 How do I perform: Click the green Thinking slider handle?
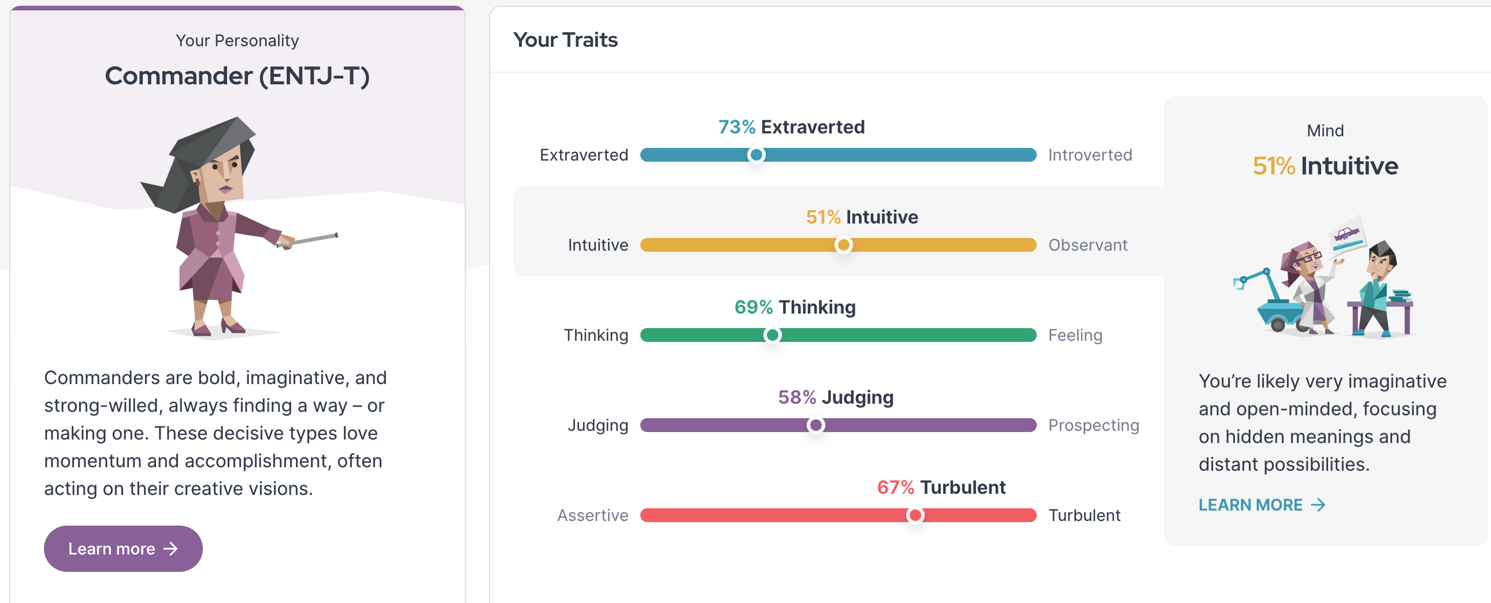pos(772,334)
